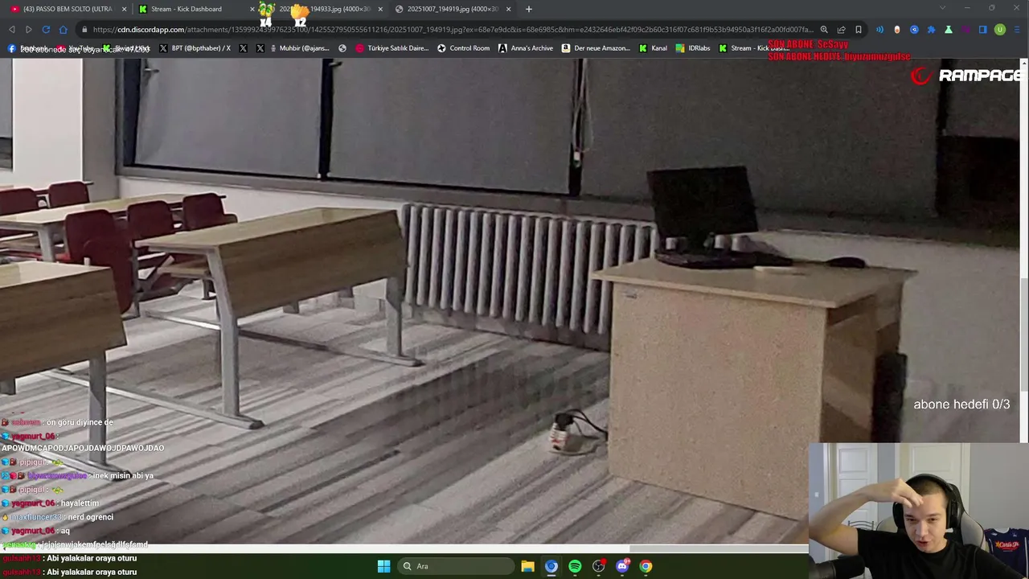Toggle the browser side panel icon
The image size is (1029, 579).
(x=982, y=30)
